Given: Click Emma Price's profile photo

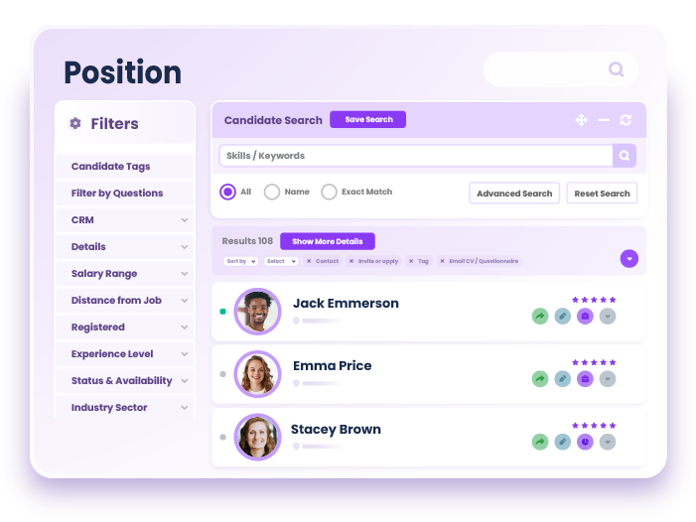Looking at the screenshot, I should [257, 374].
